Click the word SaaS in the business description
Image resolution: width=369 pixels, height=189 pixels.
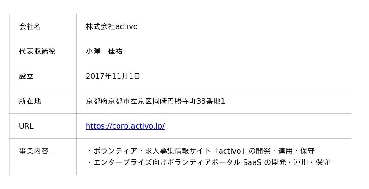252,162
